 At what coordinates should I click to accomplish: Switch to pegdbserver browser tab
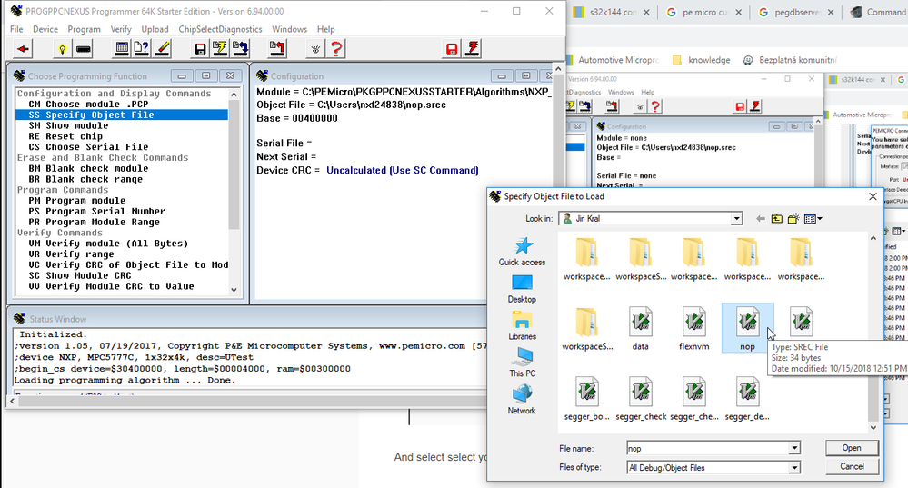(x=797, y=12)
